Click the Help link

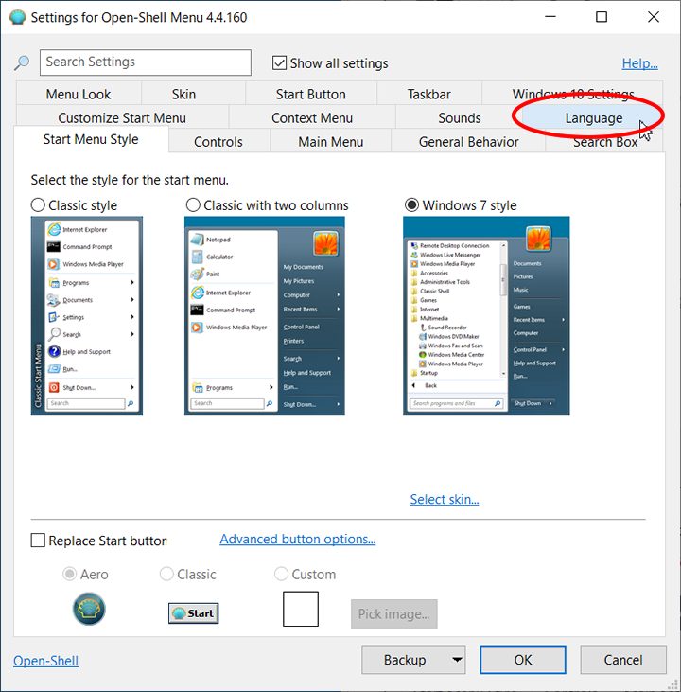[x=640, y=63]
